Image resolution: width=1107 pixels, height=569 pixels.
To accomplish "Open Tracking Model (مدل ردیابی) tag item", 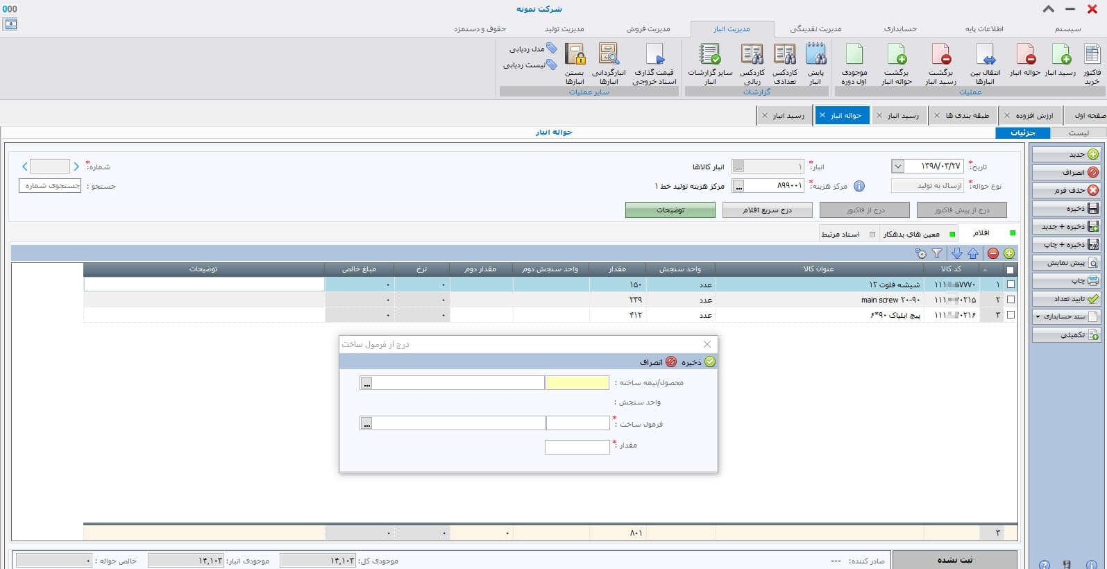I will tap(533, 49).
